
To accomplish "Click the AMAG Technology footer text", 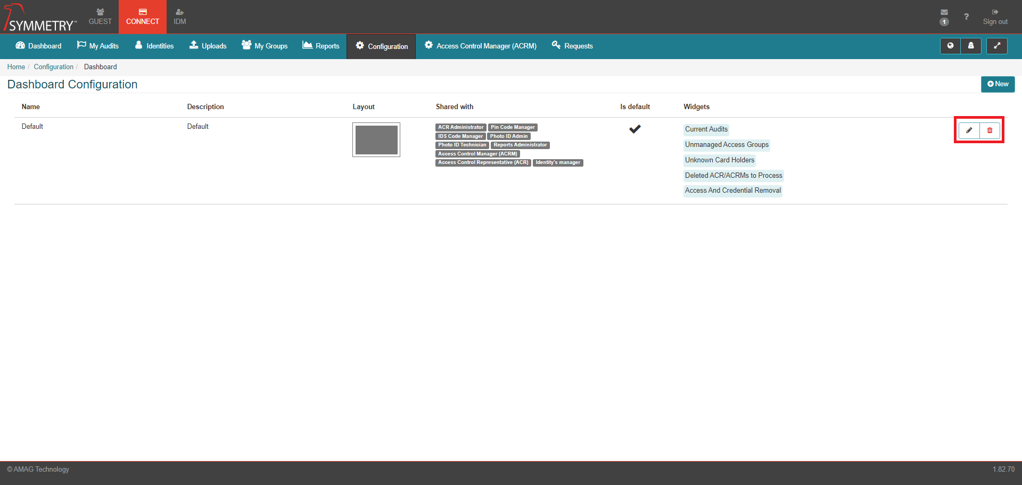I will coord(38,470).
